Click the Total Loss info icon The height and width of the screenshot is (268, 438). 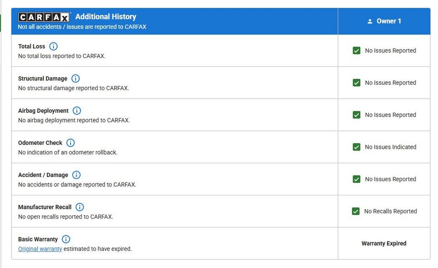click(x=53, y=46)
